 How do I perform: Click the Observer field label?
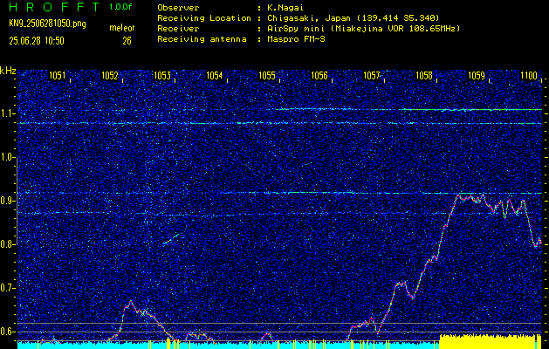coord(178,8)
